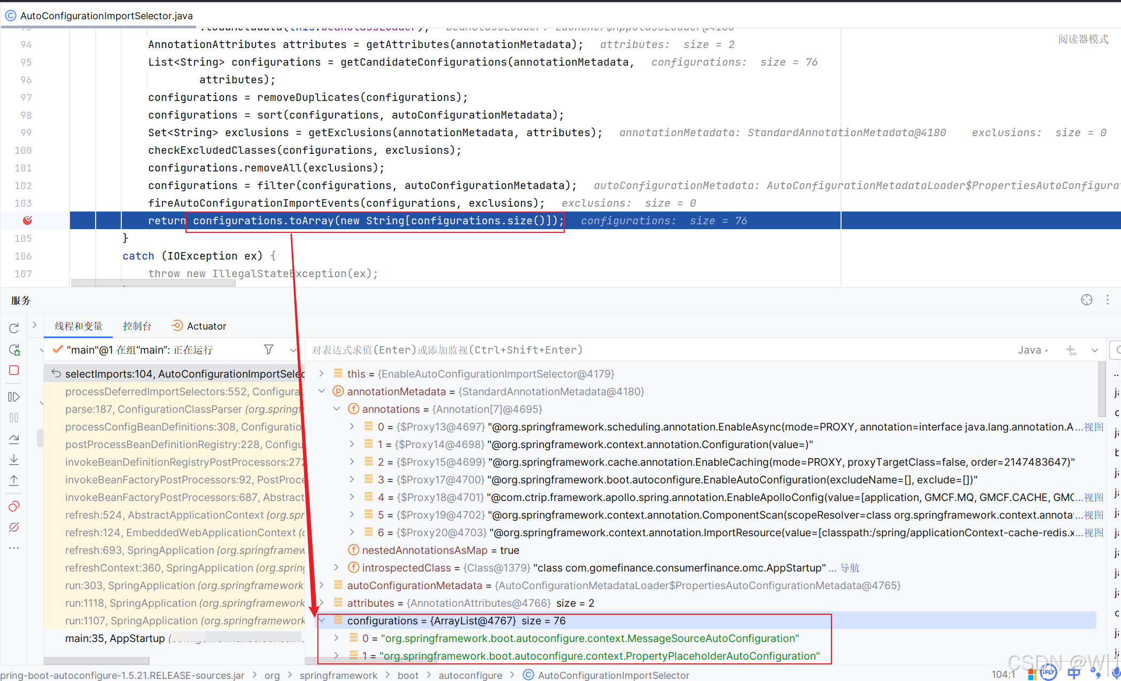This screenshot has width=1121, height=681.
Task: Expand the 'this' variable node
Action: pyautogui.click(x=321, y=373)
